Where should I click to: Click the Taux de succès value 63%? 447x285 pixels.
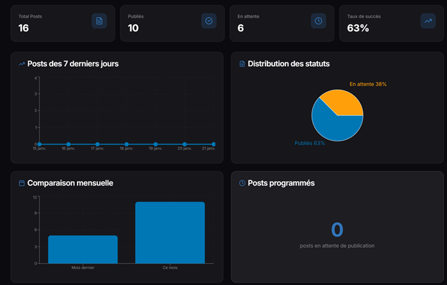tap(358, 28)
